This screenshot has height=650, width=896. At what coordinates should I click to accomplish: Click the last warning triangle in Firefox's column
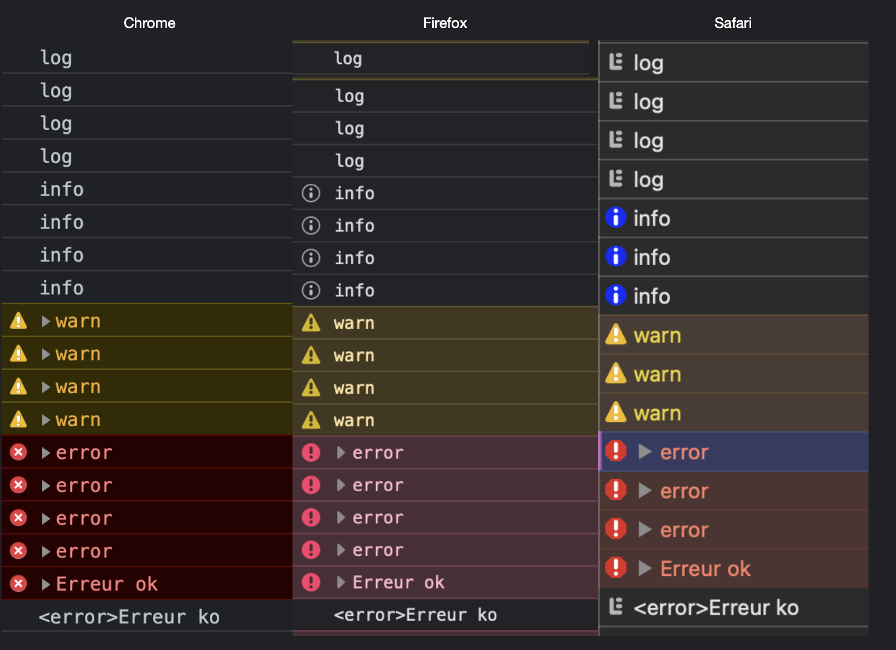(311, 420)
